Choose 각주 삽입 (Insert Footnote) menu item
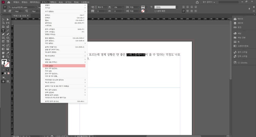 (x=64, y=66)
